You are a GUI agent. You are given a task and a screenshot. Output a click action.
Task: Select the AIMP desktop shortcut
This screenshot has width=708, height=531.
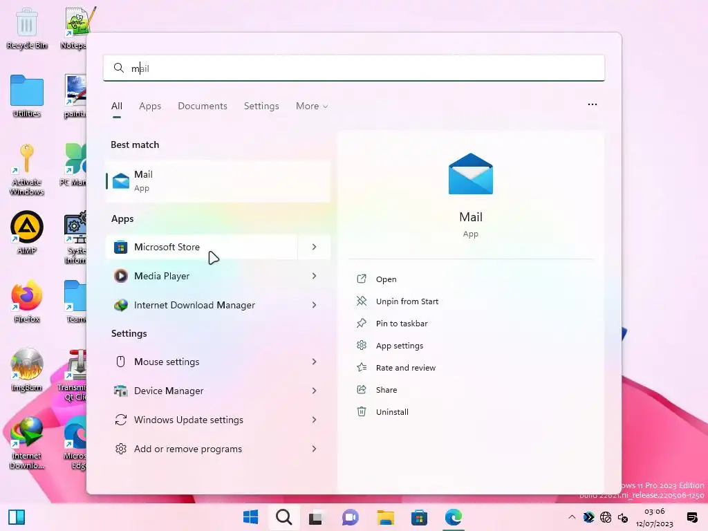(27, 232)
